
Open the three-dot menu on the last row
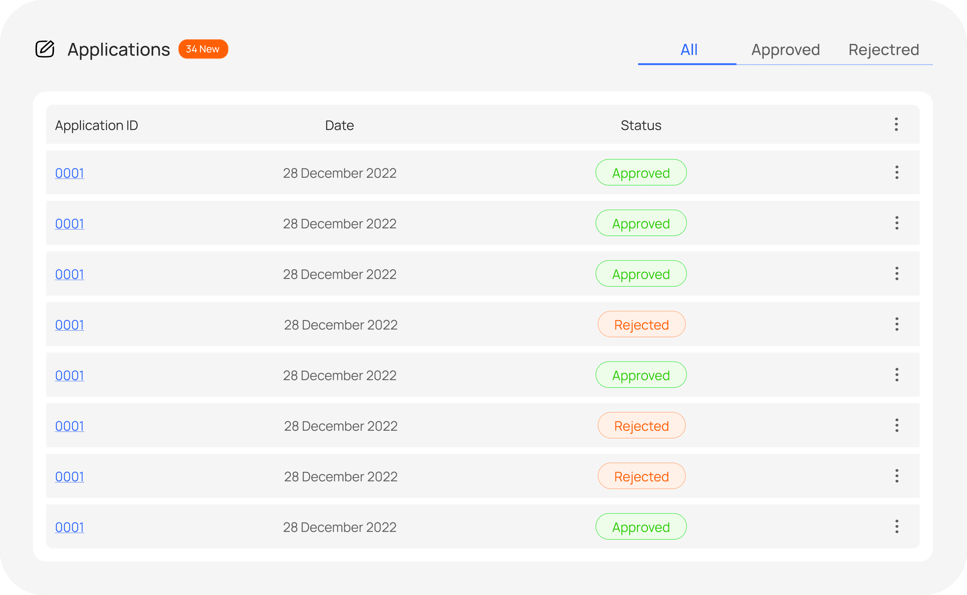(897, 526)
